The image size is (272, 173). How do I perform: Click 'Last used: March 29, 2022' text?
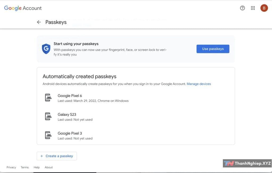[x=77, y=101]
